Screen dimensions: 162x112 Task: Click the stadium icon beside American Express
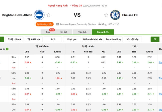[58, 24]
